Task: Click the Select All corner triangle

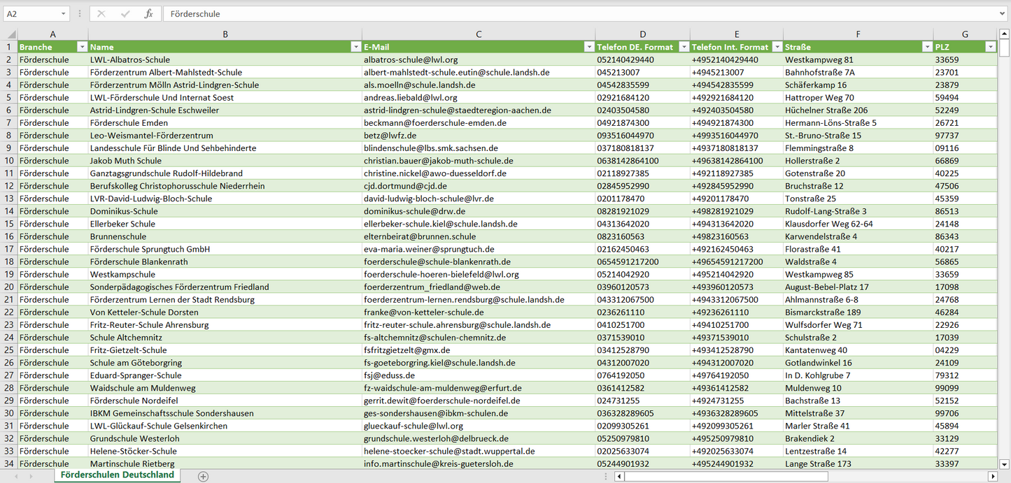Action: (10, 34)
